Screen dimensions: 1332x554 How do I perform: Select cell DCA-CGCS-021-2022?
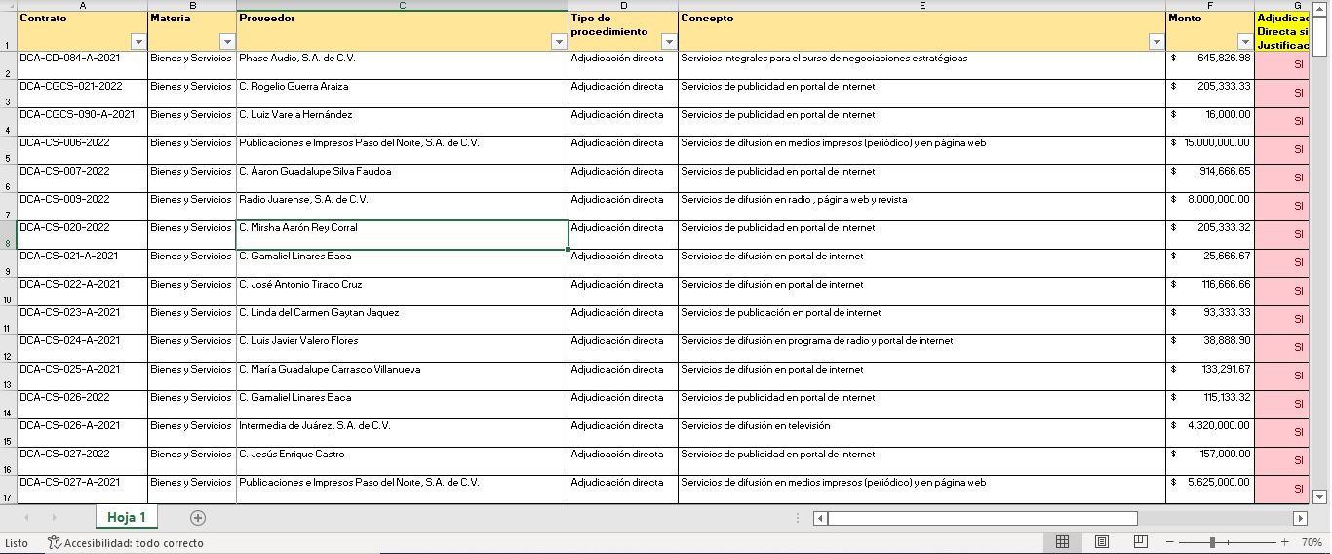tap(82, 94)
